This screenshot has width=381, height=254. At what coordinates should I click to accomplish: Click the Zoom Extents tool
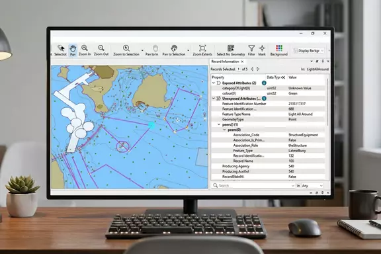coord(202,50)
